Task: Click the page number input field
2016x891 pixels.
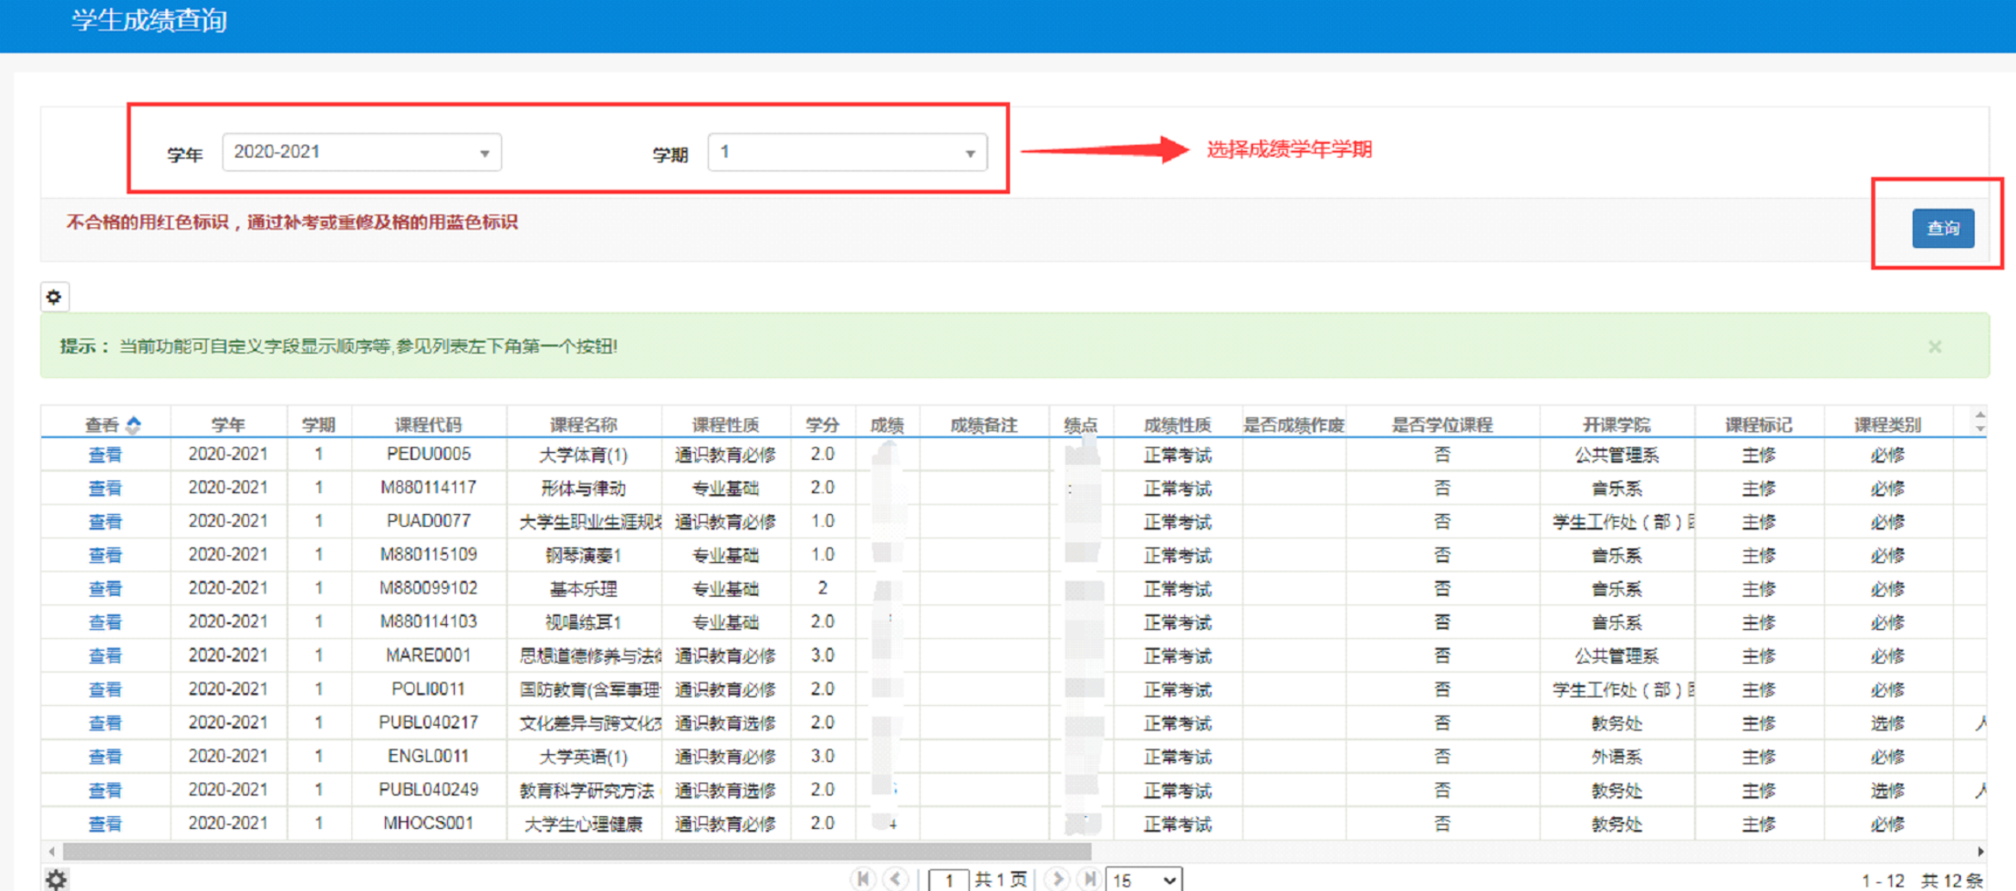Action: [949, 880]
